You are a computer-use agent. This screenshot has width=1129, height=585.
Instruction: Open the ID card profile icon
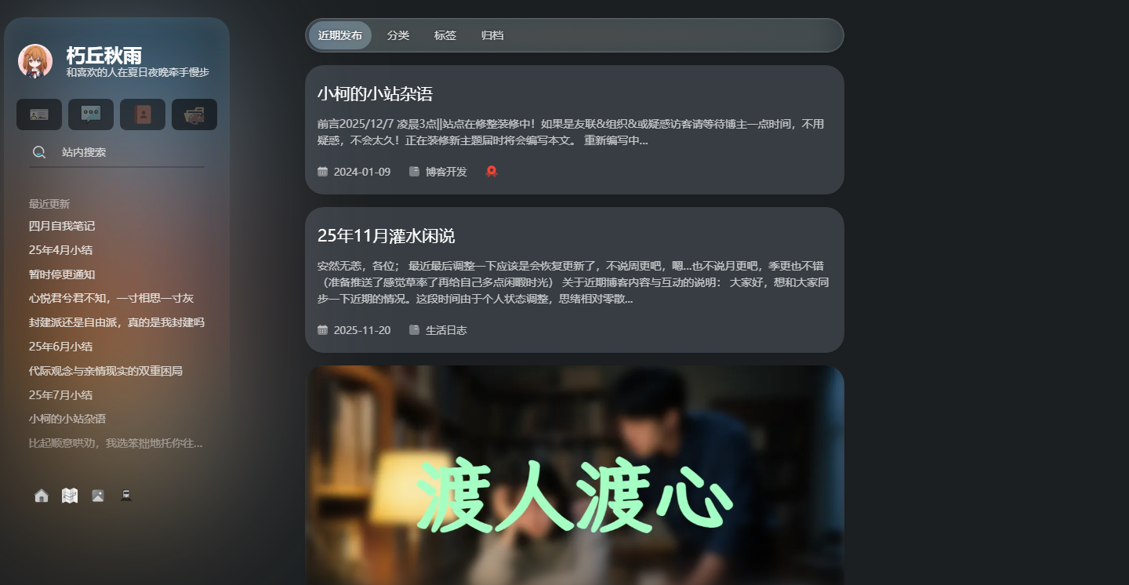(x=39, y=114)
